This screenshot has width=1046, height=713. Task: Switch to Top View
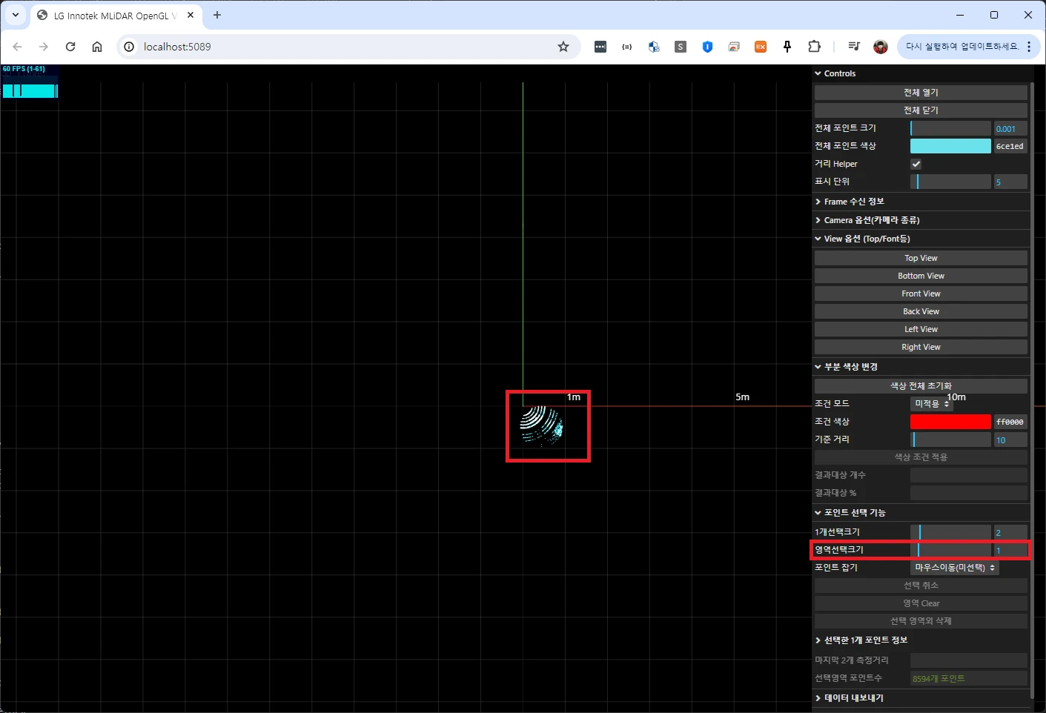pos(921,258)
